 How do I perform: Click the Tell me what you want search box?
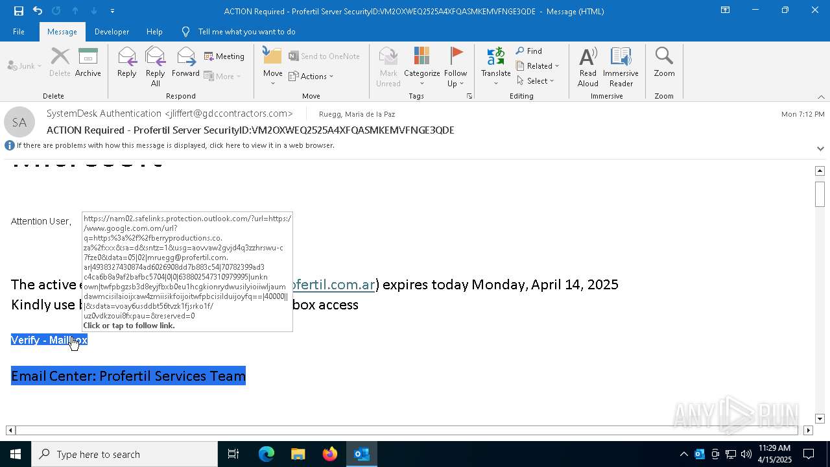click(x=246, y=32)
